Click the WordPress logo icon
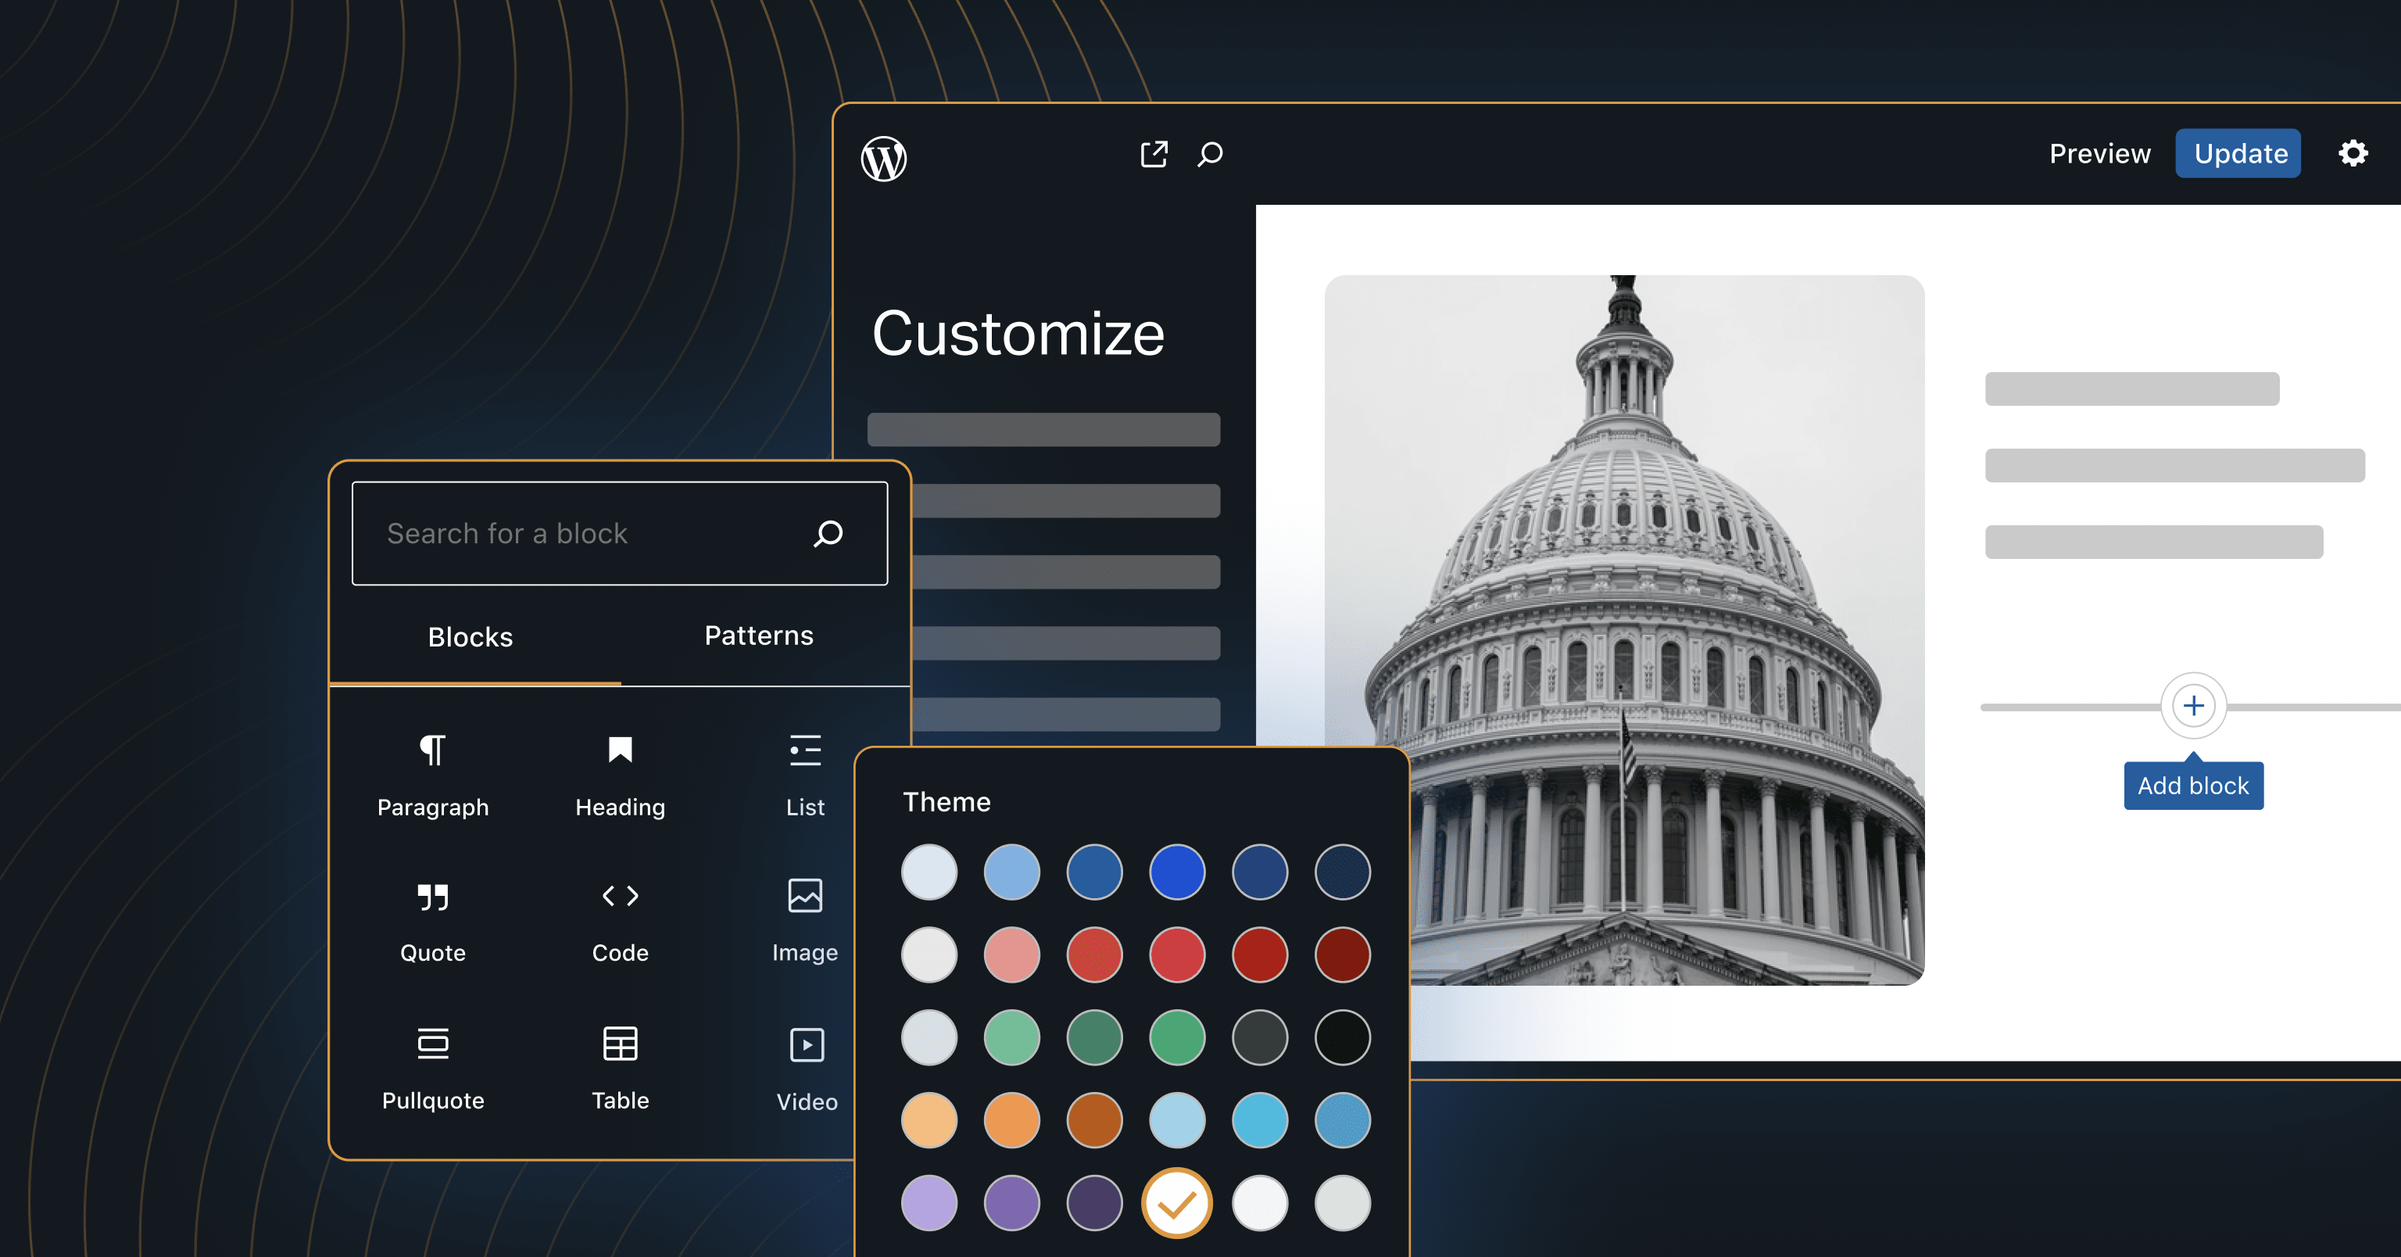Viewport: 2401px width, 1257px height. click(x=884, y=158)
